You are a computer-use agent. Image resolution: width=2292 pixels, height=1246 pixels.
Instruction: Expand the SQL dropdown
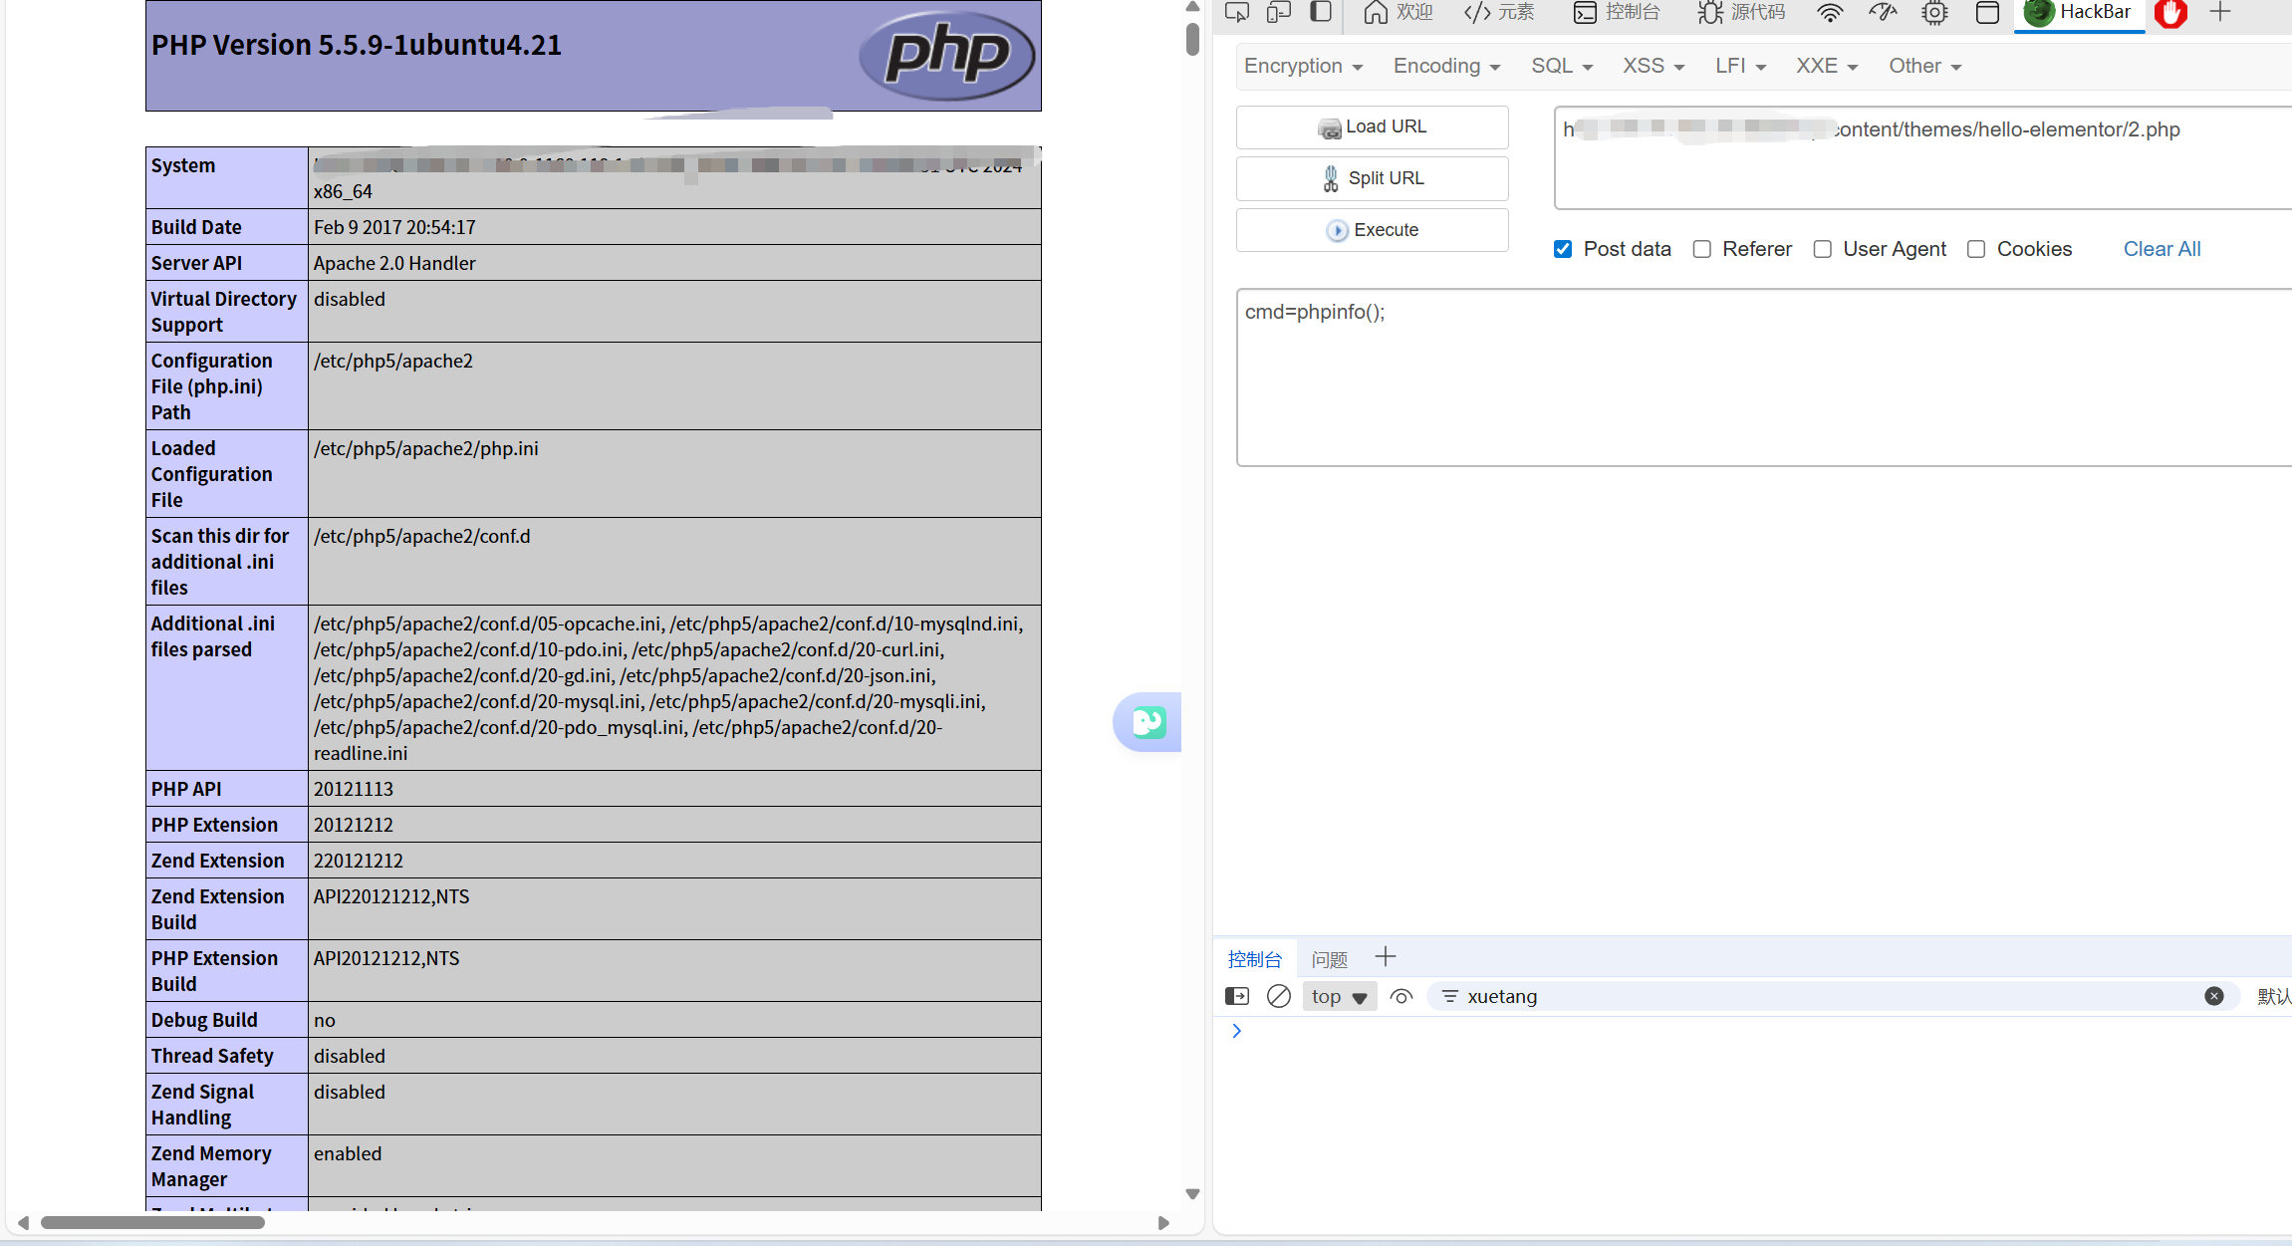(x=1562, y=66)
